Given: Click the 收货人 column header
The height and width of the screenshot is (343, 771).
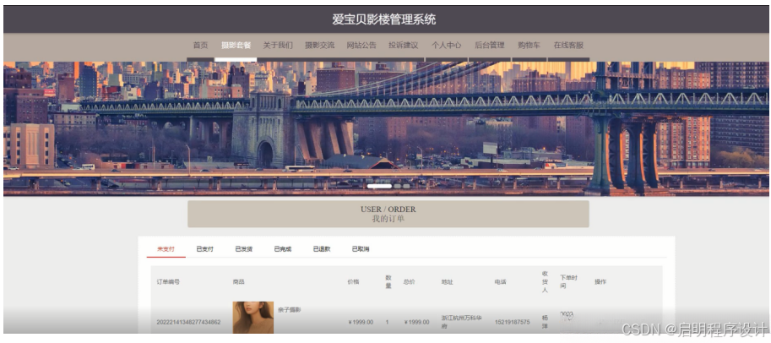Looking at the screenshot, I should click(545, 282).
